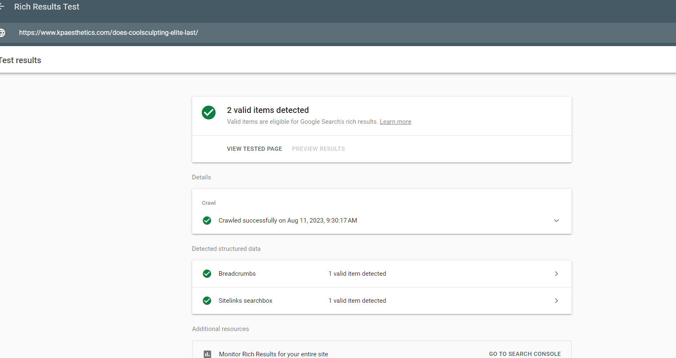Expand the crawl details chevron

pyautogui.click(x=556, y=221)
